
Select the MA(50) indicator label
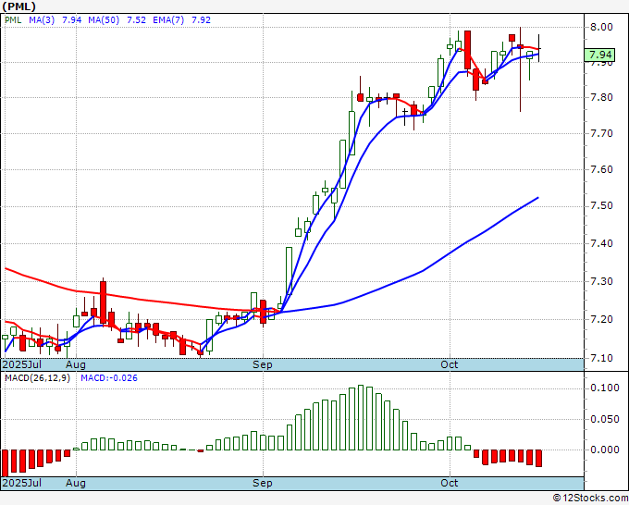pos(104,20)
